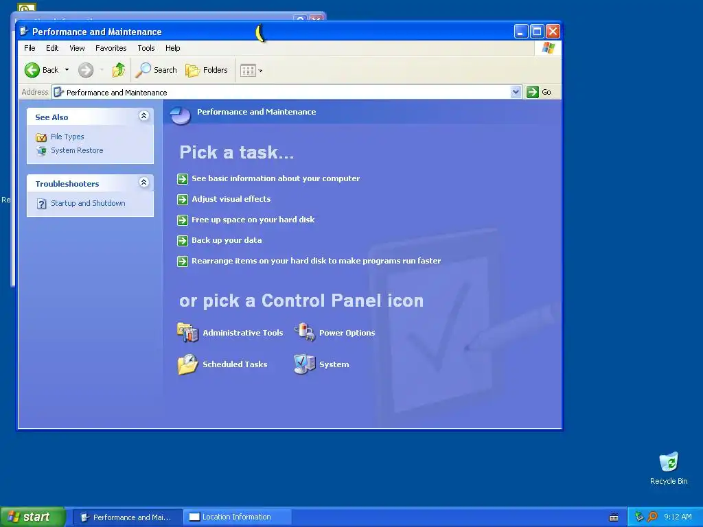Open the Scheduled Tasks icon

(x=188, y=364)
